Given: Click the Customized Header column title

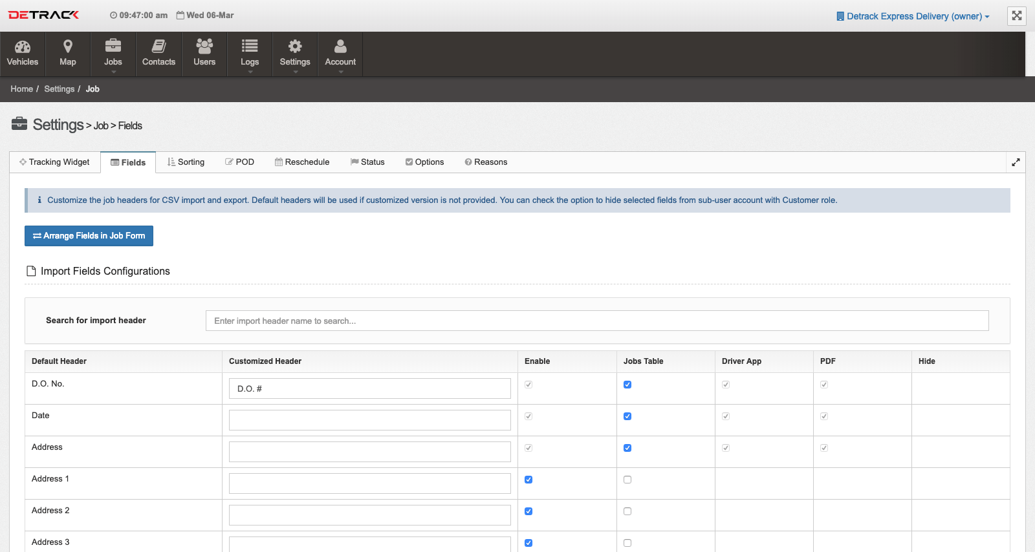Looking at the screenshot, I should 265,361.
